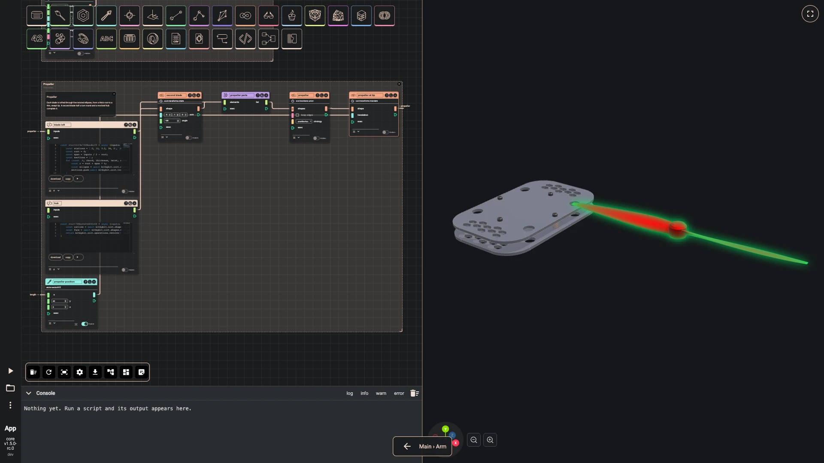Click 'download' in blade loft node
The image size is (824, 463).
[x=55, y=179]
